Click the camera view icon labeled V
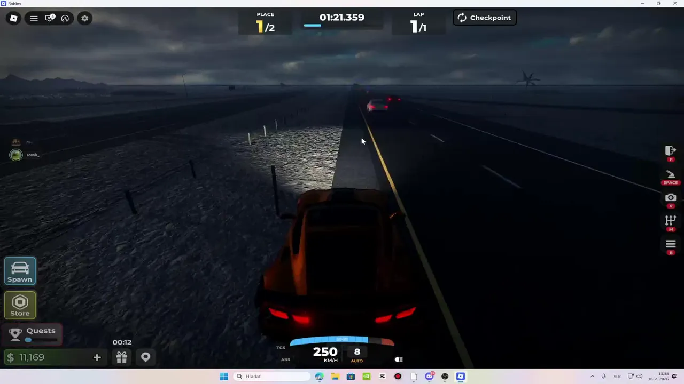 click(x=671, y=198)
